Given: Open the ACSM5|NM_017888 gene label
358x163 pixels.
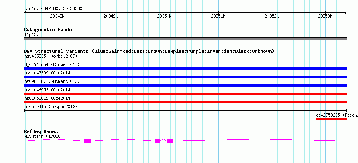Looking at the screenshot, I should click(42, 137).
